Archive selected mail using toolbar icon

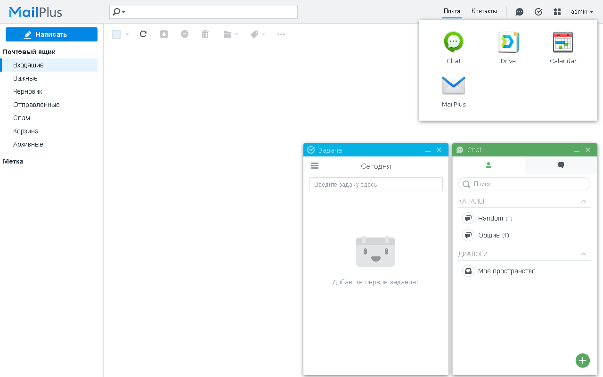click(164, 34)
